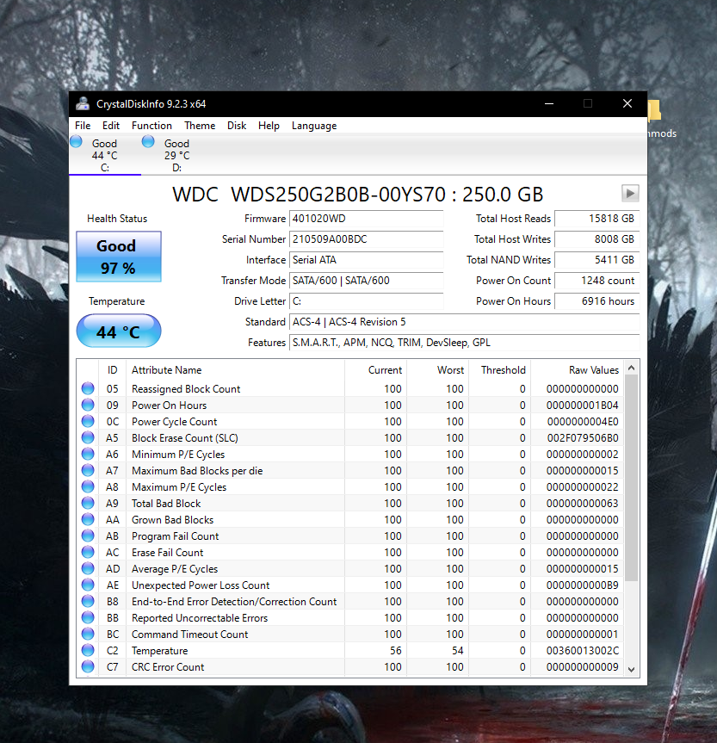Click the Interface field showing Serial ATA
Image resolution: width=717 pixels, height=743 pixels.
(x=366, y=260)
